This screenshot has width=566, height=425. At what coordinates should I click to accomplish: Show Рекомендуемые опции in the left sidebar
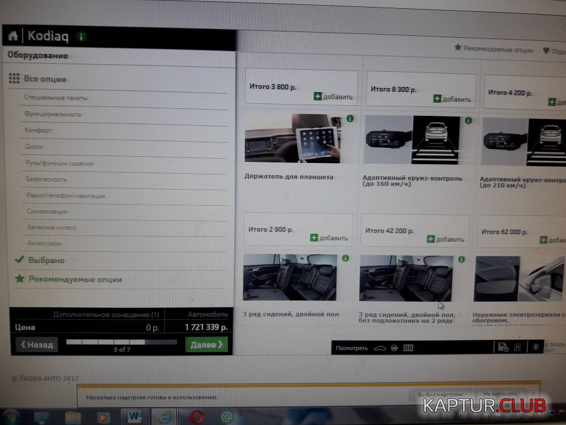pyautogui.click(x=75, y=280)
